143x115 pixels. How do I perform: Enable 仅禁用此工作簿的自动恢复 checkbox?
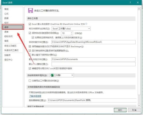tap(30, 81)
